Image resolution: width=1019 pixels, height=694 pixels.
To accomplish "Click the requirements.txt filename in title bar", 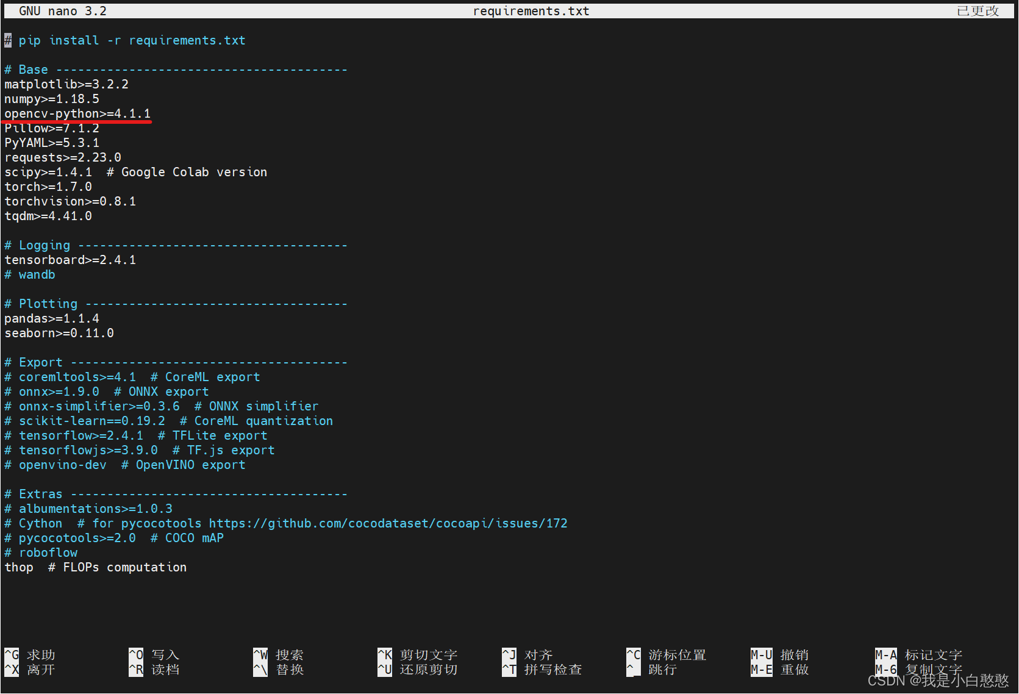I will (531, 11).
